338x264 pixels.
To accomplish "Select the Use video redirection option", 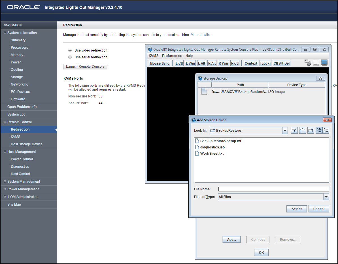I will [x=70, y=50].
